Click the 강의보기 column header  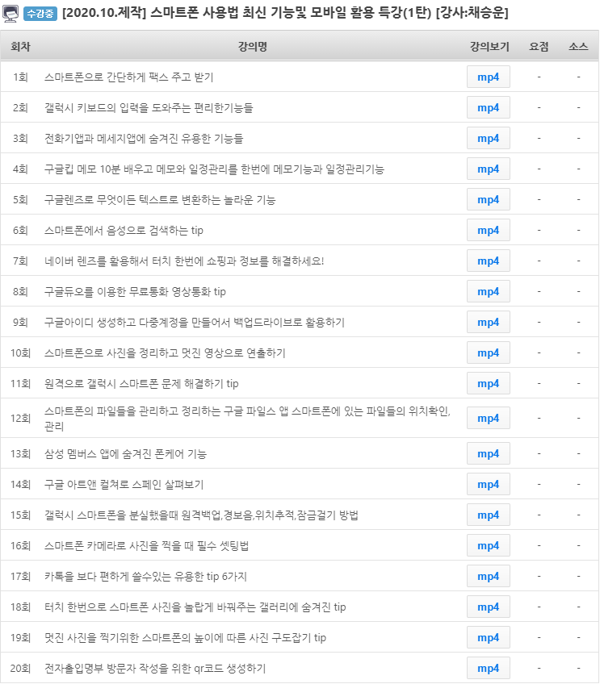click(489, 46)
